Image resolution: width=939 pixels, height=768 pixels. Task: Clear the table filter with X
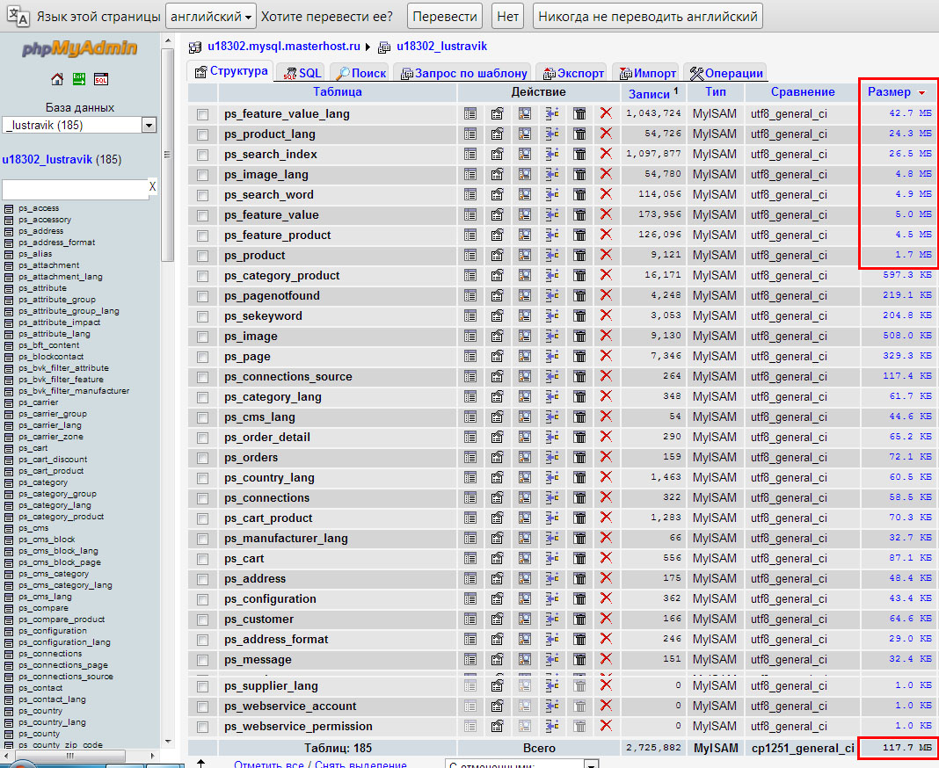(152, 187)
